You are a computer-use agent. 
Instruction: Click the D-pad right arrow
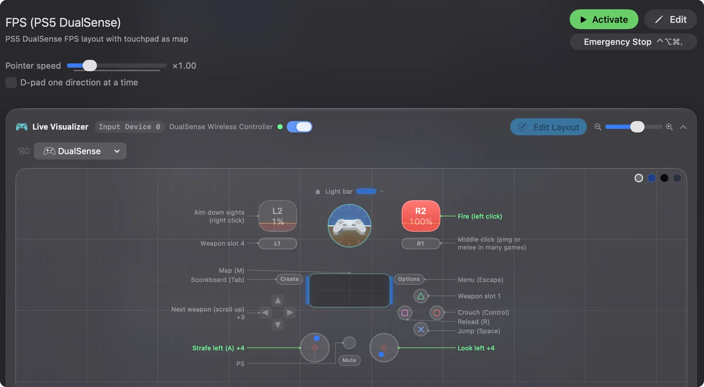tap(290, 313)
